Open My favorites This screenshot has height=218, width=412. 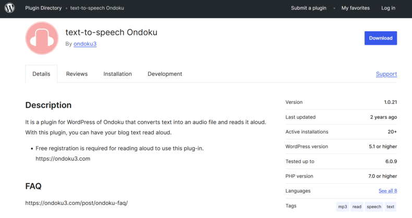[x=355, y=8]
